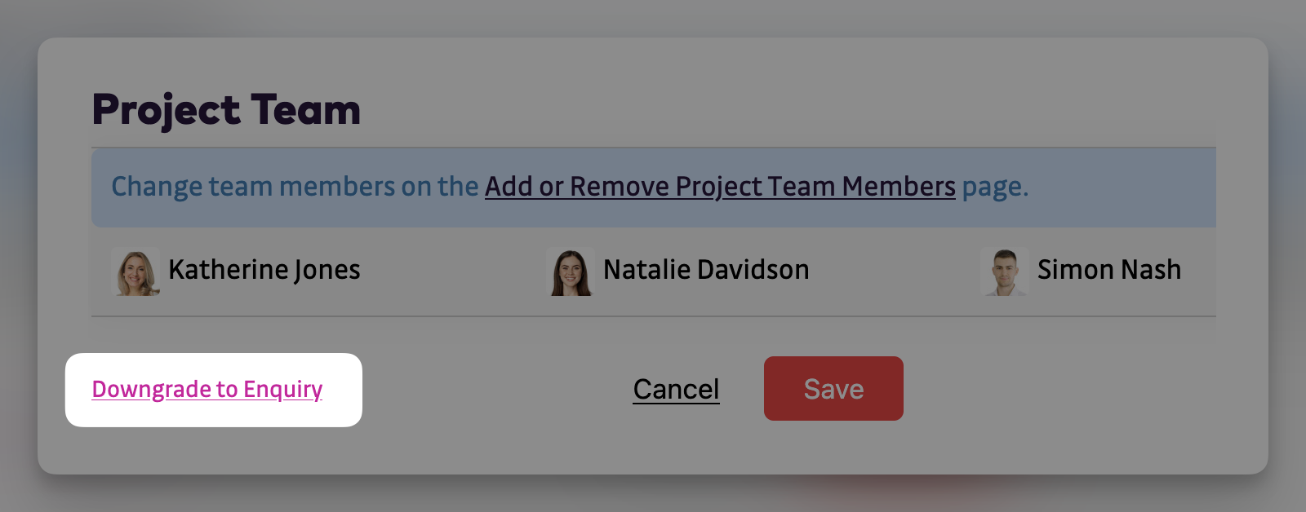Click the surname 'Nash' in the team row
The height and width of the screenshot is (512, 1306).
click(1151, 270)
